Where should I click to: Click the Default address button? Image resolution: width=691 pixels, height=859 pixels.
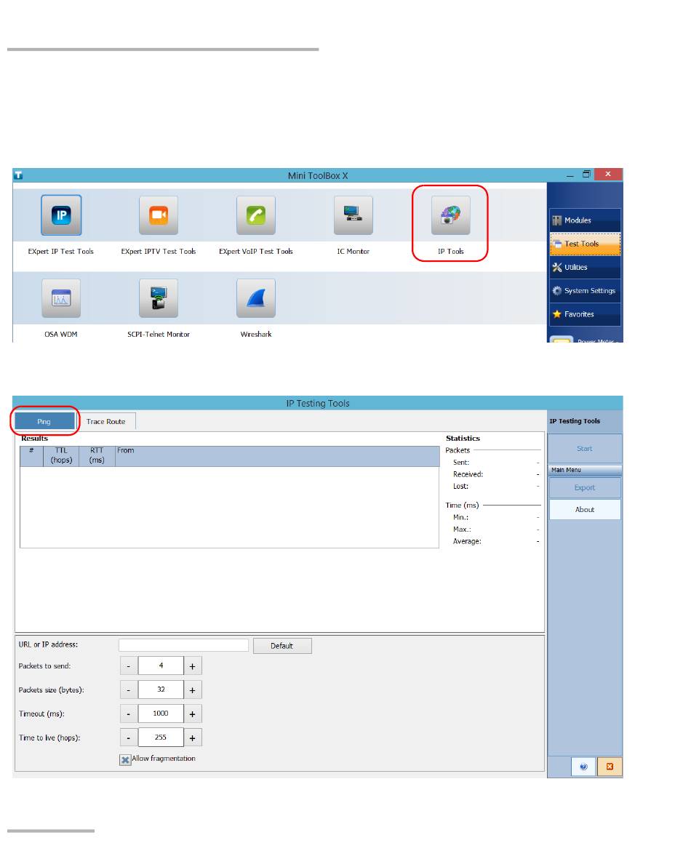point(282,646)
